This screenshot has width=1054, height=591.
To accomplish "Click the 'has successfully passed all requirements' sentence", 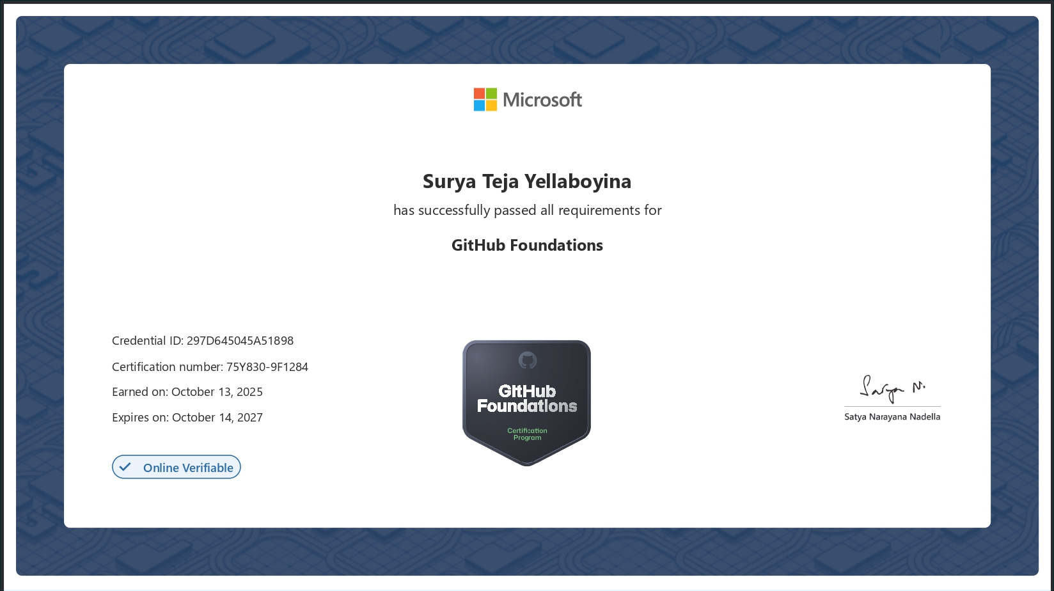I will point(527,210).
